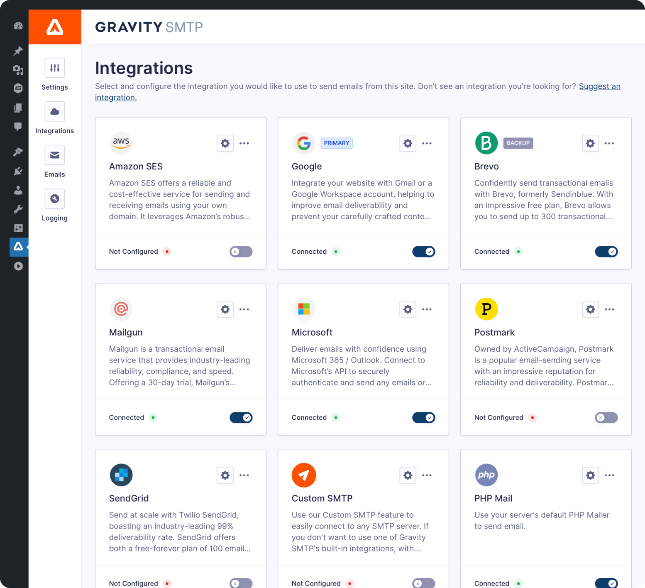Switch to the Emails section
This screenshot has width=645, height=588.
(x=54, y=162)
